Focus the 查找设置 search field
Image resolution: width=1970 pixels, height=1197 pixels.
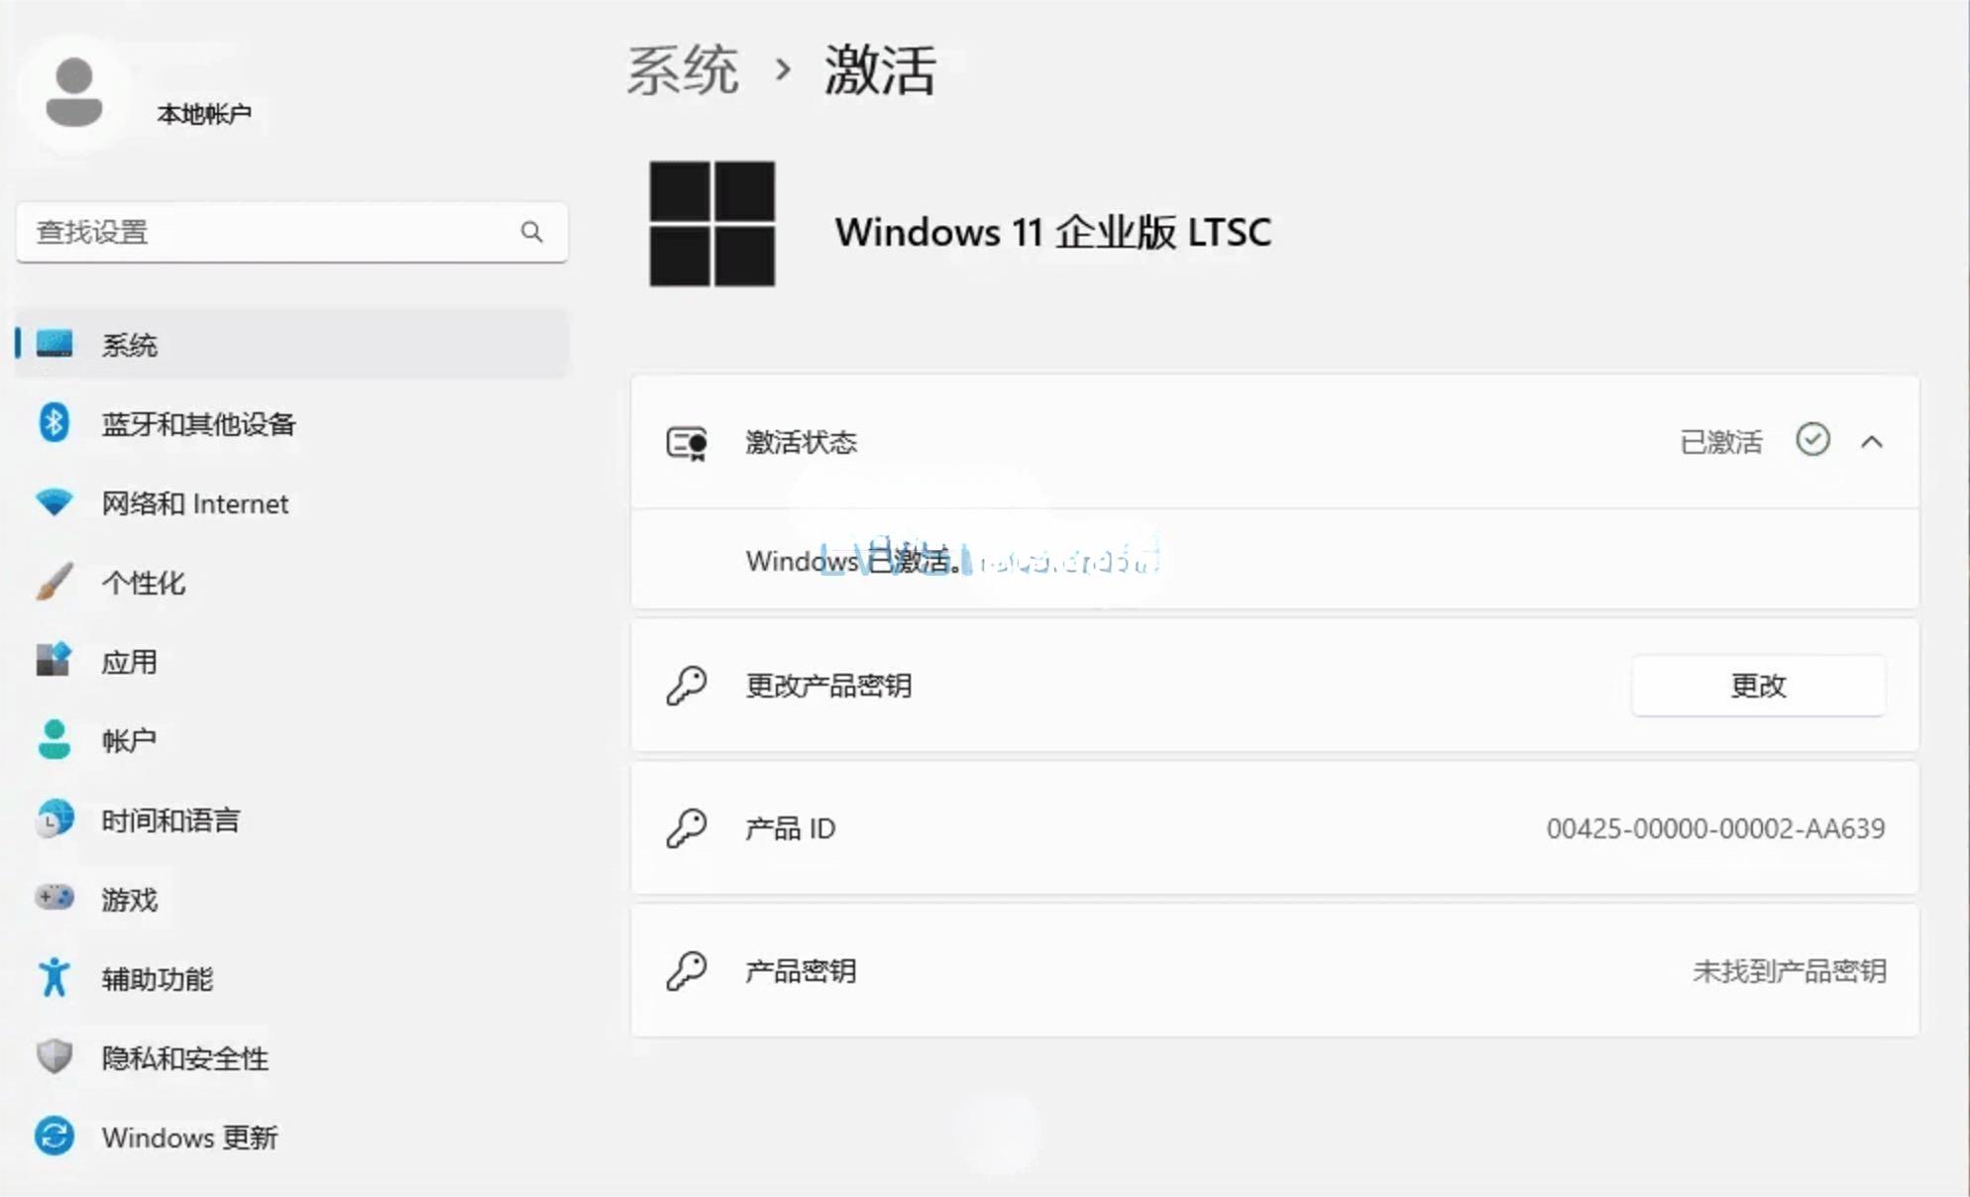pos(292,233)
